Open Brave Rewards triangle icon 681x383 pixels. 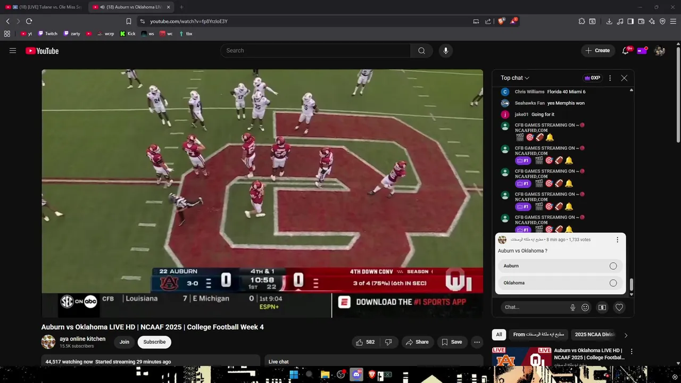513,21
